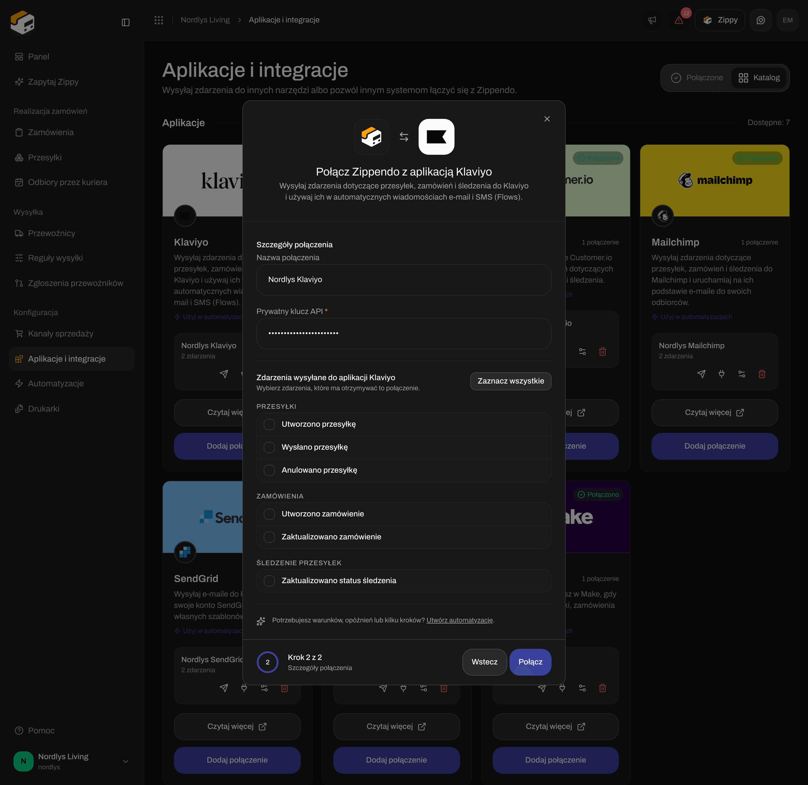Viewport: 808px width, 785px height.
Task: Click the send icon under Nordlys SendGrid
Action: (224, 688)
